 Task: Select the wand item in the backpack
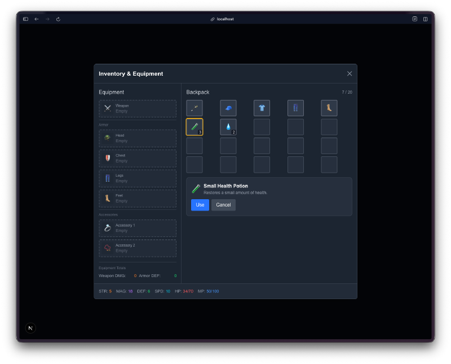(x=194, y=108)
